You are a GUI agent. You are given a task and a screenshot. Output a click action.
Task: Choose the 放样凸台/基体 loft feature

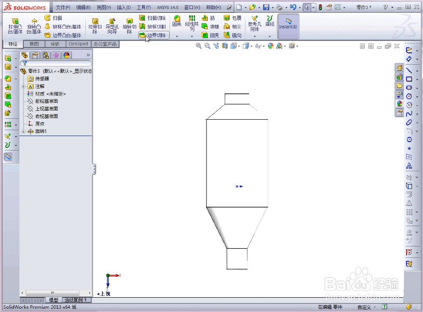pos(63,27)
